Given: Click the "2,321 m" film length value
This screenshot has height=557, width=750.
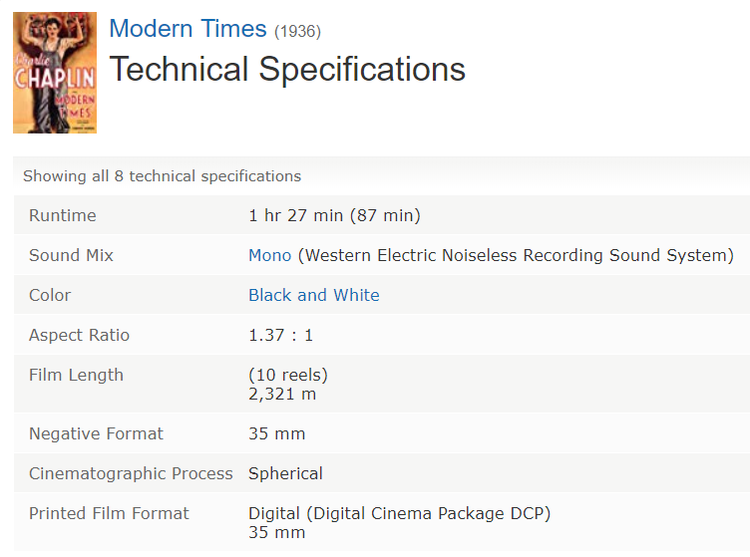Looking at the screenshot, I should tap(282, 394).
